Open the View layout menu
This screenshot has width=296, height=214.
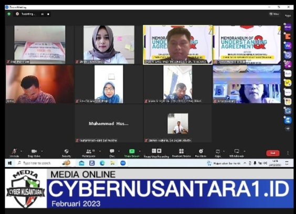pos(274,14)
